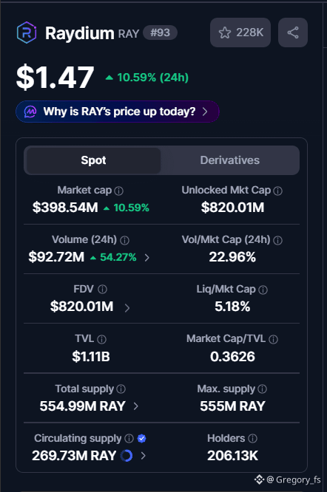Open the share icon button
Viewport: 327px width, 492px height.
point(293,33)
